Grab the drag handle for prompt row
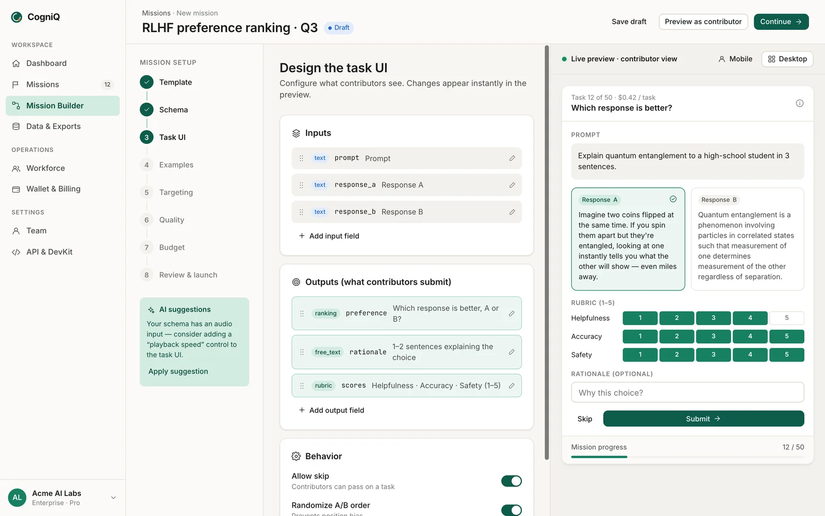 (x=302, y=158)
